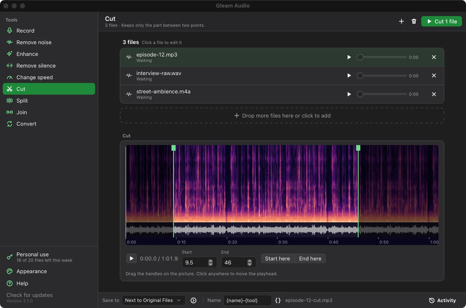Open the Convert tool
This screenshot has width=466, height=308.
point(49,124)
